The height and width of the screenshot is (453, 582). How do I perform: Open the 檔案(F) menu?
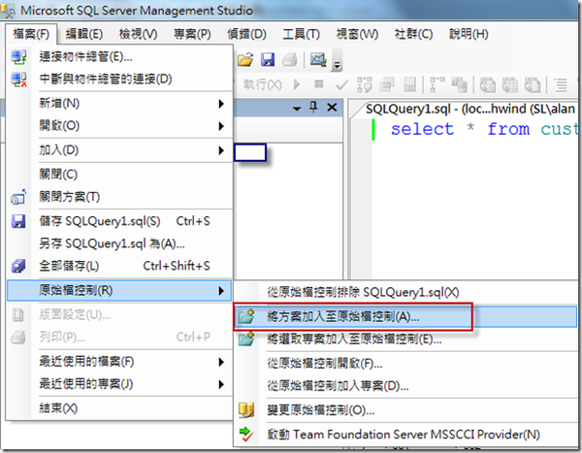(x=31, y=34)
